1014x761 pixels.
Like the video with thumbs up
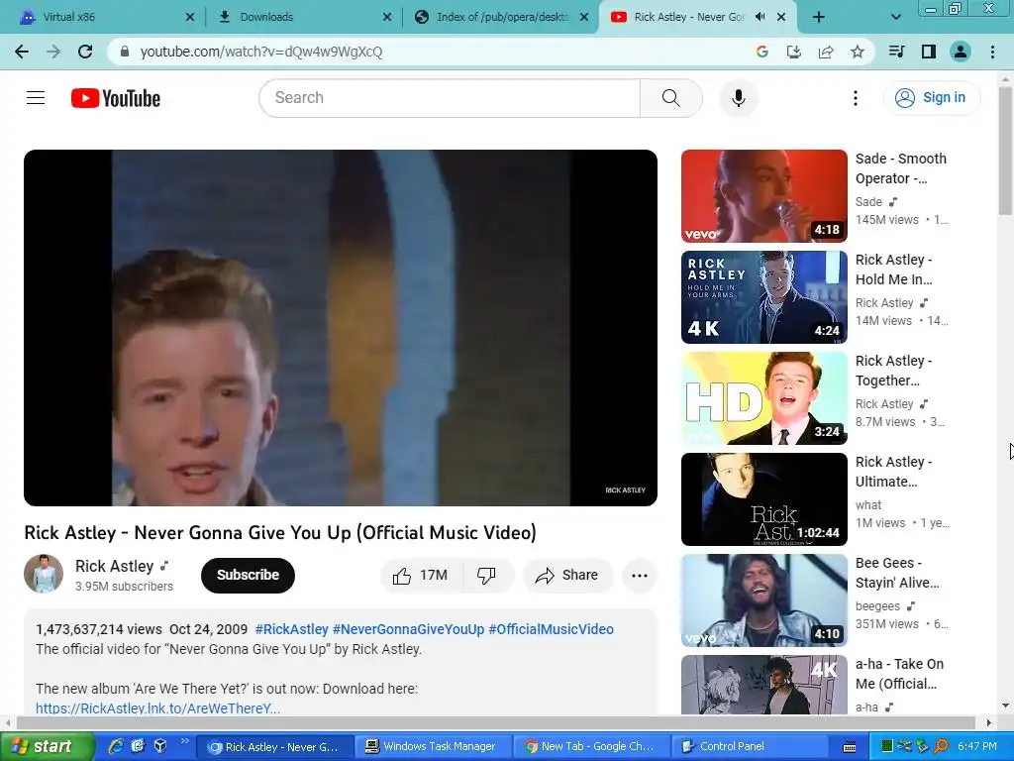(x=421, y=576)
